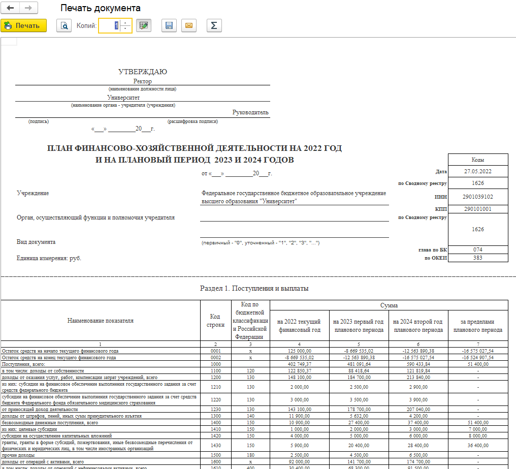Click cell value -16 524 907,54

coord(478,358)
